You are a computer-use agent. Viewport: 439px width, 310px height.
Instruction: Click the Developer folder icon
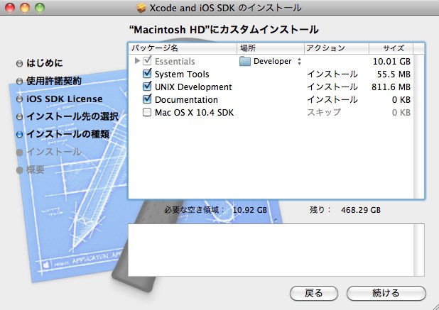pos(244,61)
